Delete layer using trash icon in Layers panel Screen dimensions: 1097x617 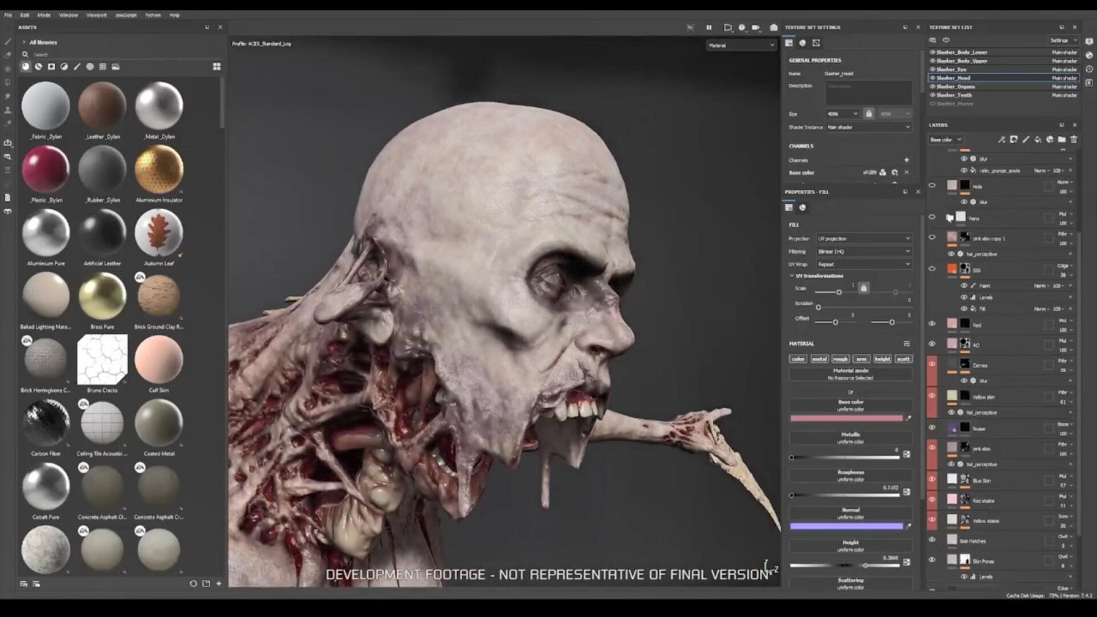click(1074, 140)
